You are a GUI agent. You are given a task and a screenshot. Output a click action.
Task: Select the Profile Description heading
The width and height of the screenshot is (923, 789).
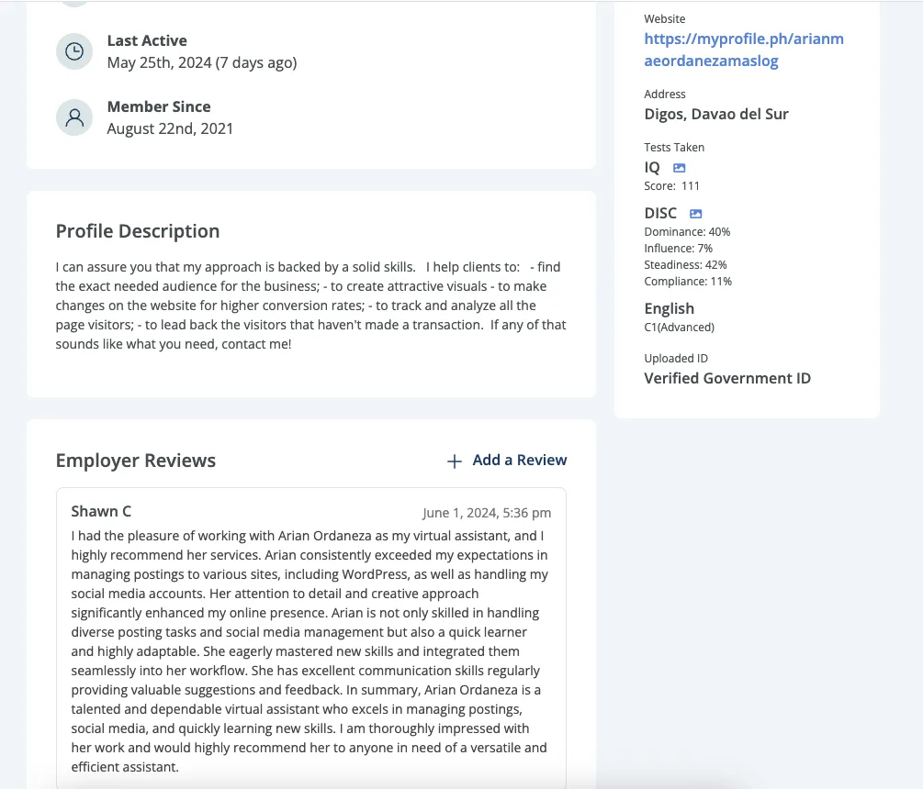[138, 231]
